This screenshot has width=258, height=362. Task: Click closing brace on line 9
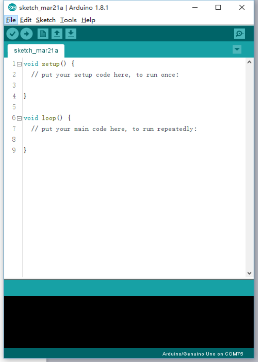click(x=25, y=150)
